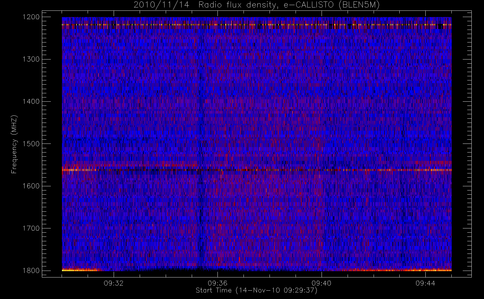Image resolution: width=484 pixels, height=299 pixels.
Task: Select the 1600 frequency tick label
Action: 31,186
